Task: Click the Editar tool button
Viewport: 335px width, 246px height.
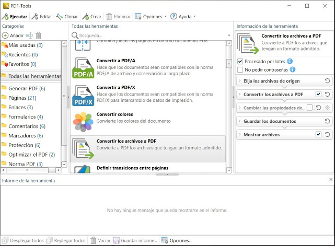Action: tap(42, 16)
